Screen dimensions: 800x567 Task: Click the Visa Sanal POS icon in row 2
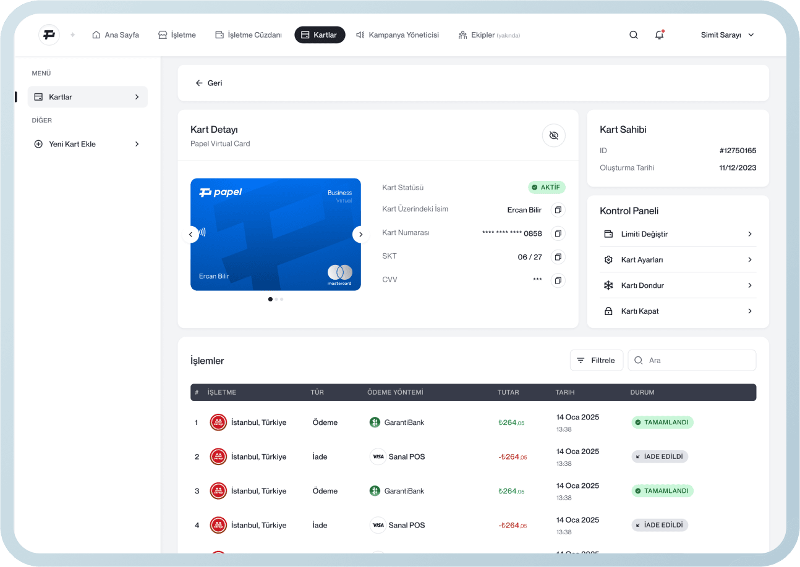point(378,457)
